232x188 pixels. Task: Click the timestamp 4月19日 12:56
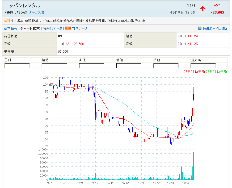(182, 12)
